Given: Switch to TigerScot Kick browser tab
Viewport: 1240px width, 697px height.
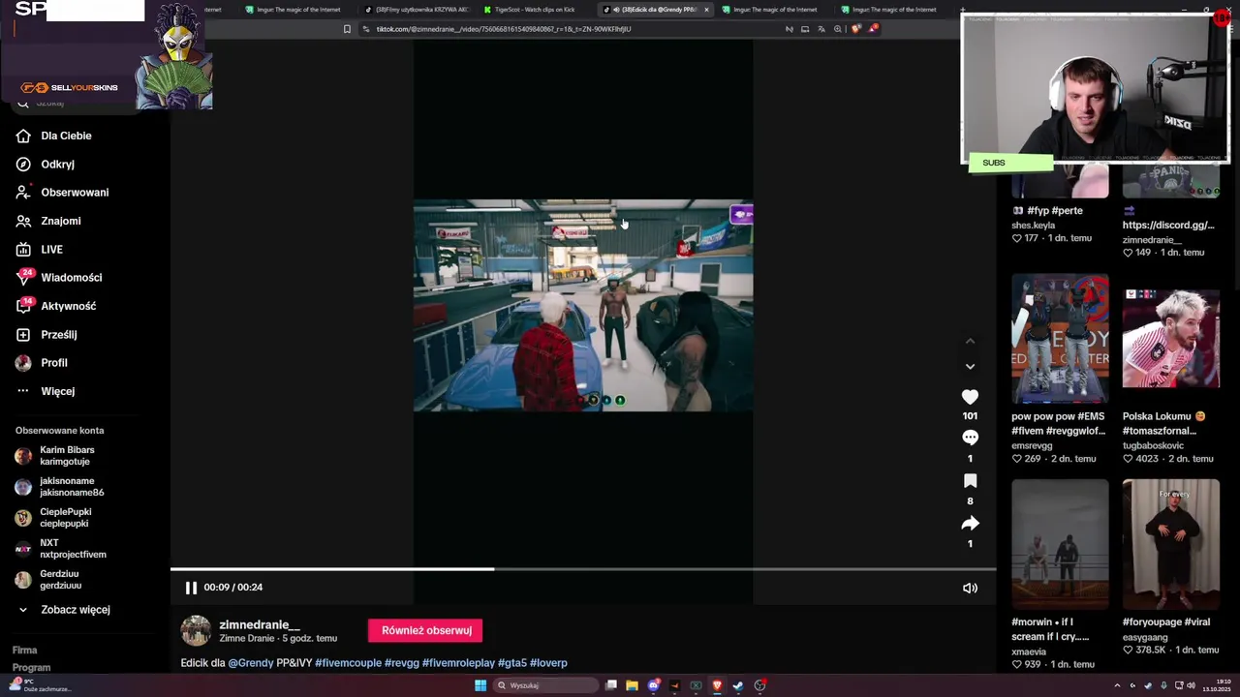Looking at the screenshot, I should tap(529, 10).
